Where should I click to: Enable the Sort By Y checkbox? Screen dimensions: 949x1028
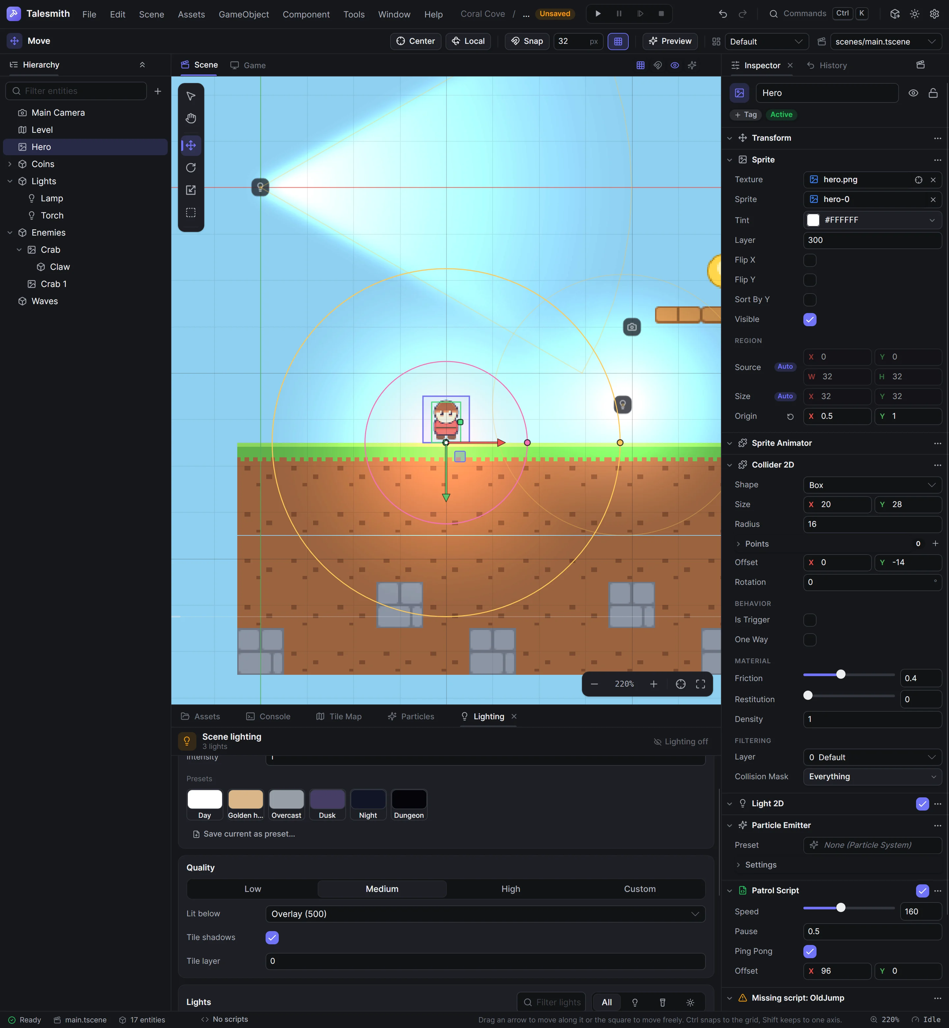coord(809,300)
